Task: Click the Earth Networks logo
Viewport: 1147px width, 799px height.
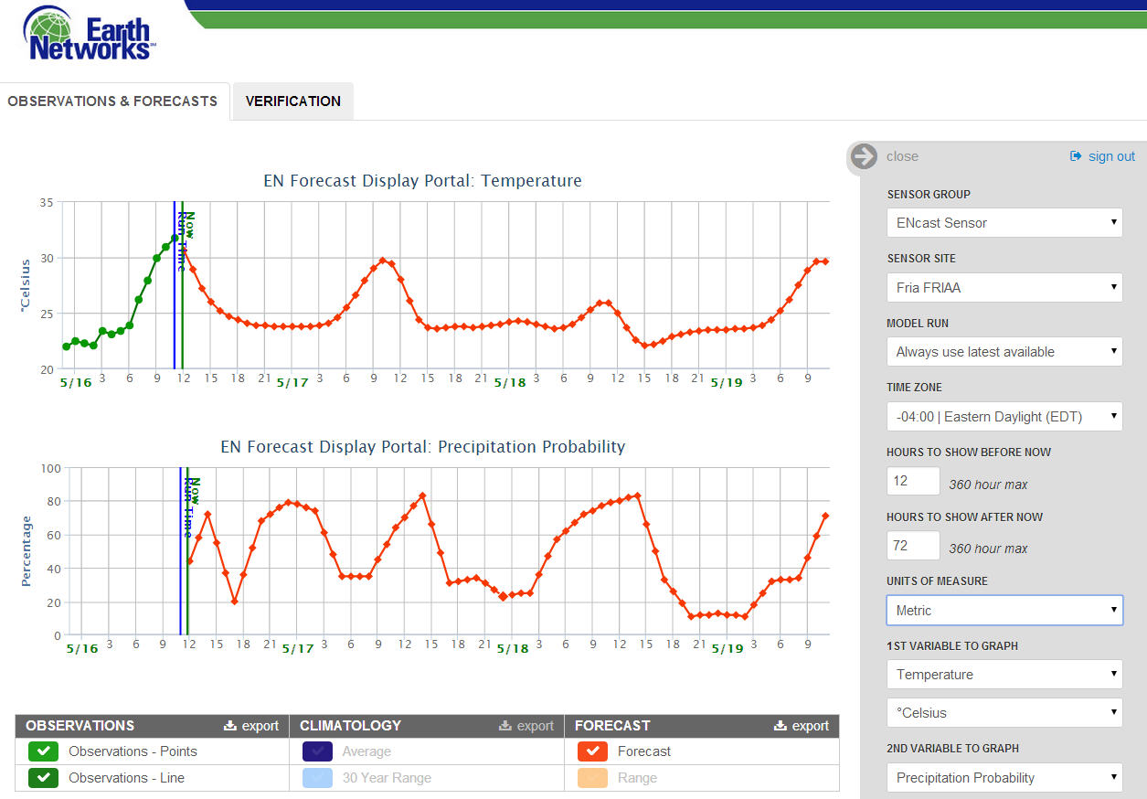Action: [89, 33]
